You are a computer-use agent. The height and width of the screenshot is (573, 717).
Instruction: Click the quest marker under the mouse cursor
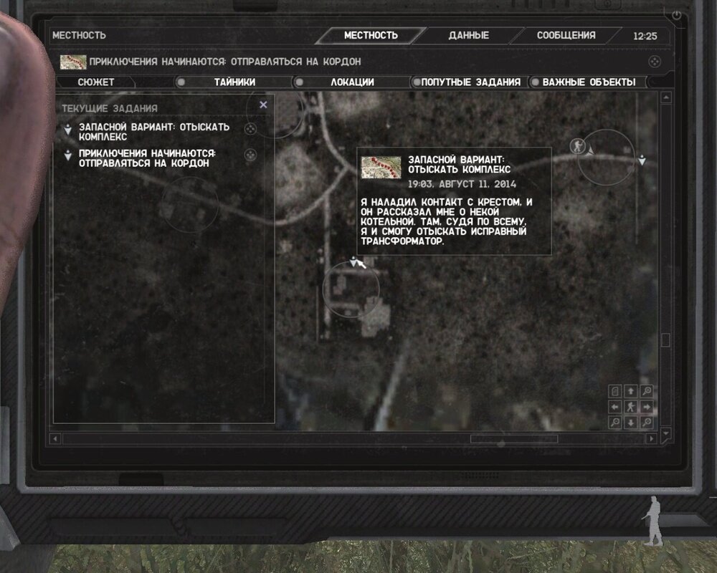click(353, 262)
